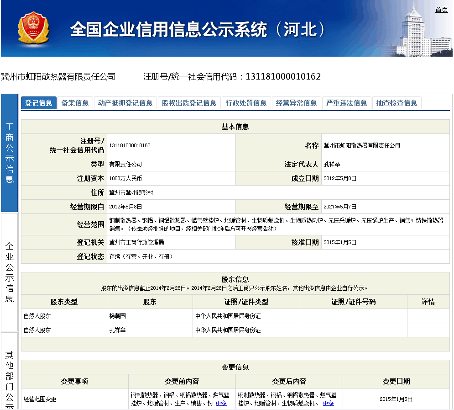454x410 pixels.
Task: Open the 动产抵押登记信息 tab
Action: (x=125, y=103)
